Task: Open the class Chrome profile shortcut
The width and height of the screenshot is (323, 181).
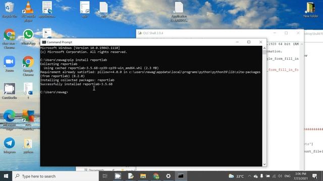Action: pos(10,39)
